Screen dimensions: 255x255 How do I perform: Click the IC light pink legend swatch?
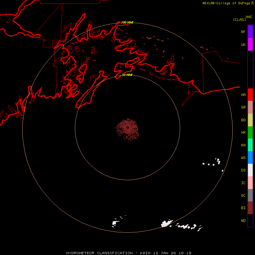click(x=250, y=183)
